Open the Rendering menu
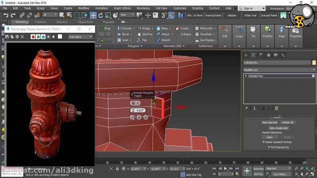317x178 pixels. click(143, 8)
